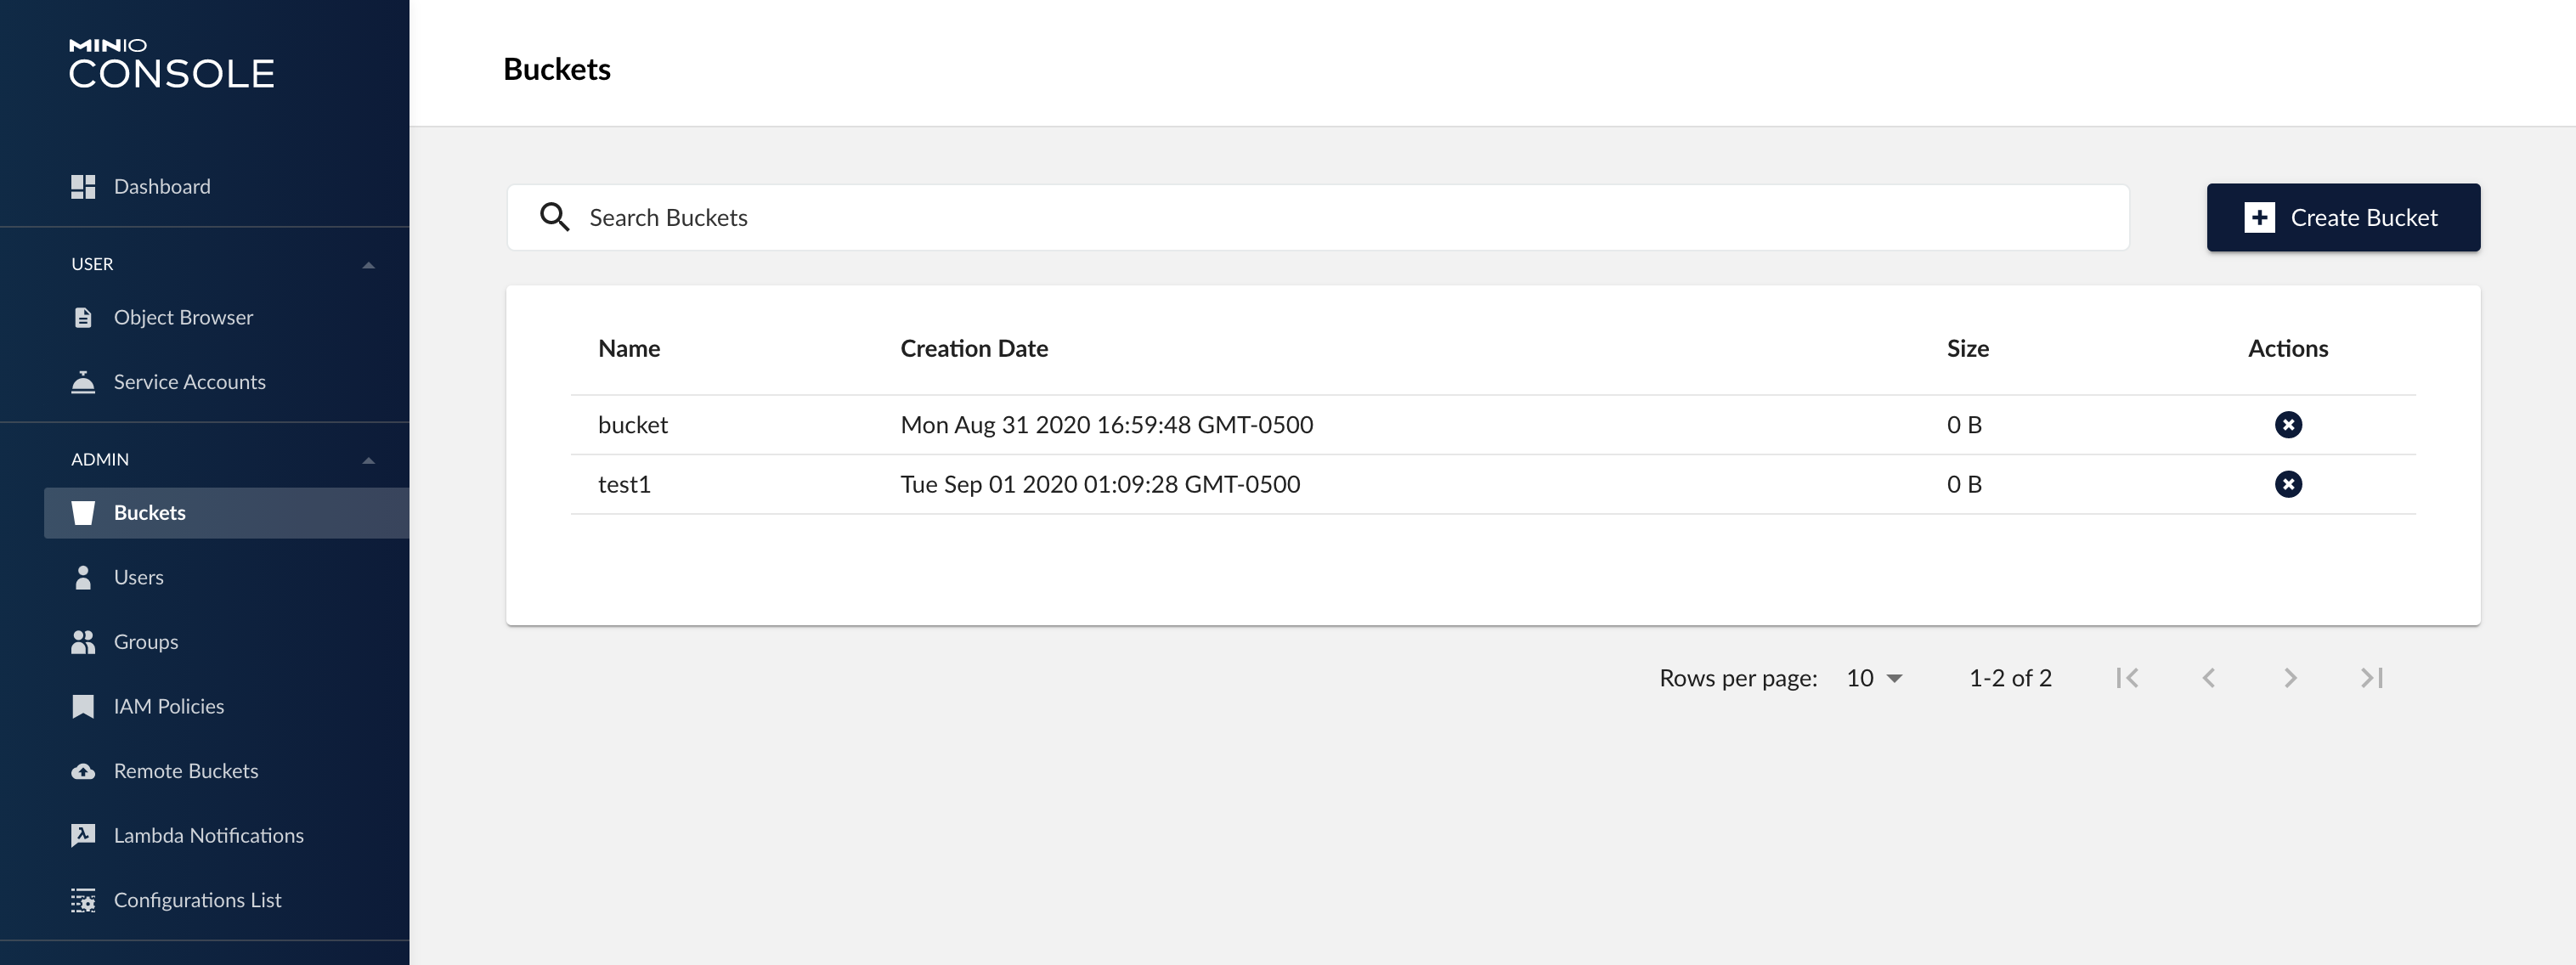Click the Configurations List gear icon

pos(83,901)
